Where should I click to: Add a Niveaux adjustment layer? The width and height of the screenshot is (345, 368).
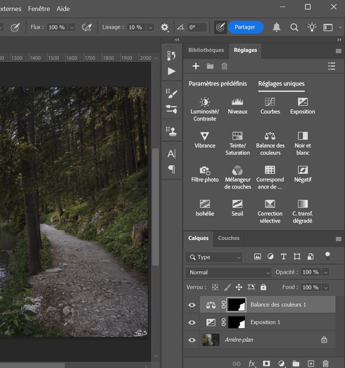(237, 106)
